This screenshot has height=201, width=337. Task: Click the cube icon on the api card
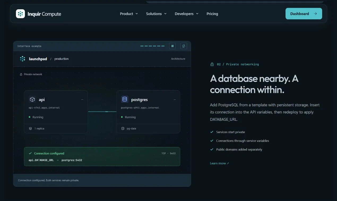point(32,99)
